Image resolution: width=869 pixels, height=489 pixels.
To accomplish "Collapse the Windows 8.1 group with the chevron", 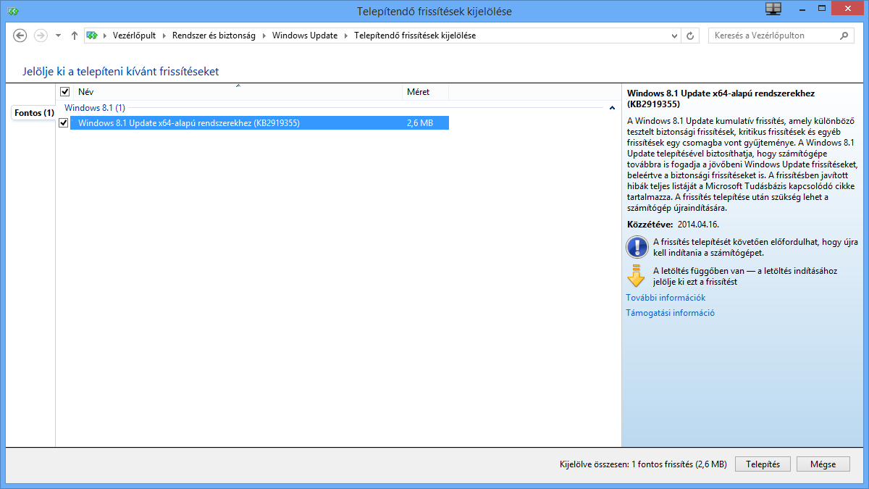I will (612, 108).
